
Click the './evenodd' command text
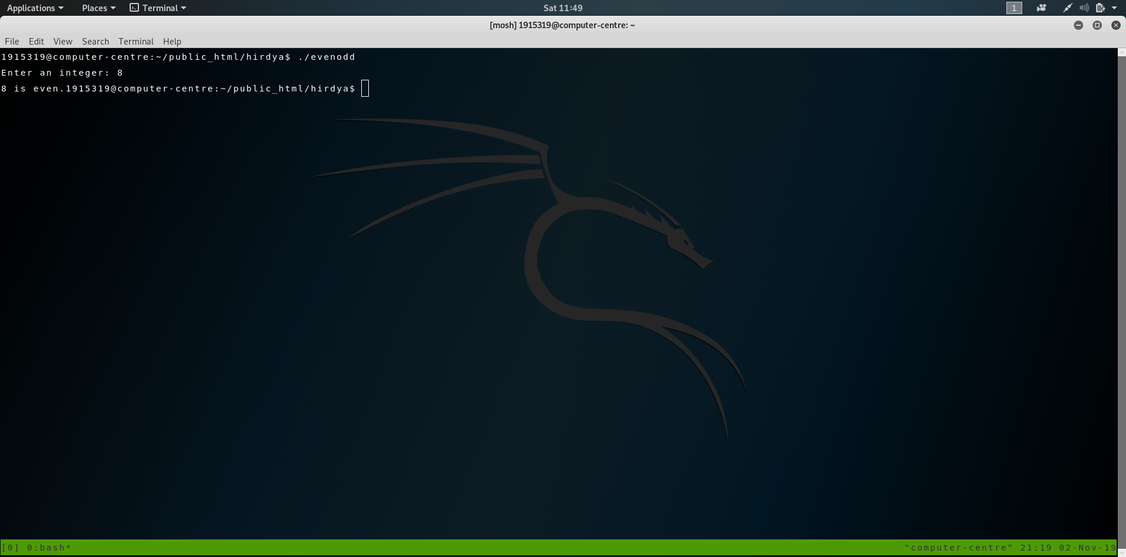coord(327,57)
